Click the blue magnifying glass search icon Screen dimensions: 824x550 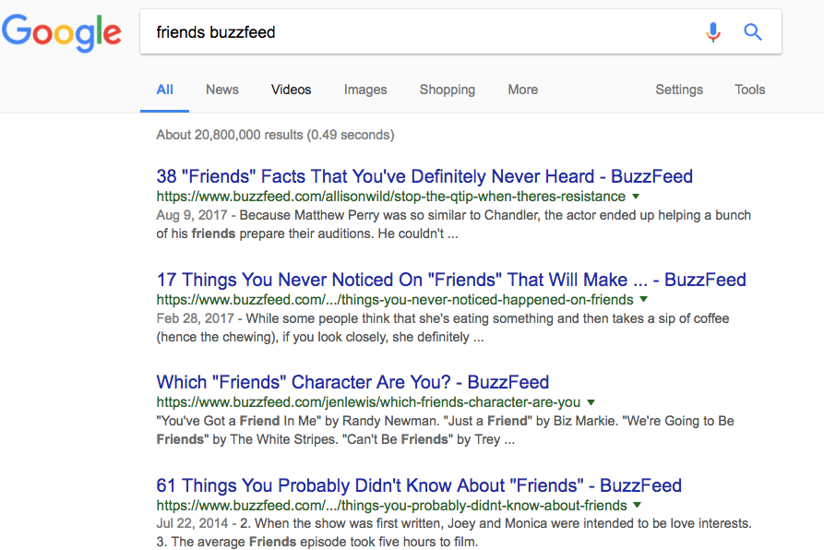point(753,32)
